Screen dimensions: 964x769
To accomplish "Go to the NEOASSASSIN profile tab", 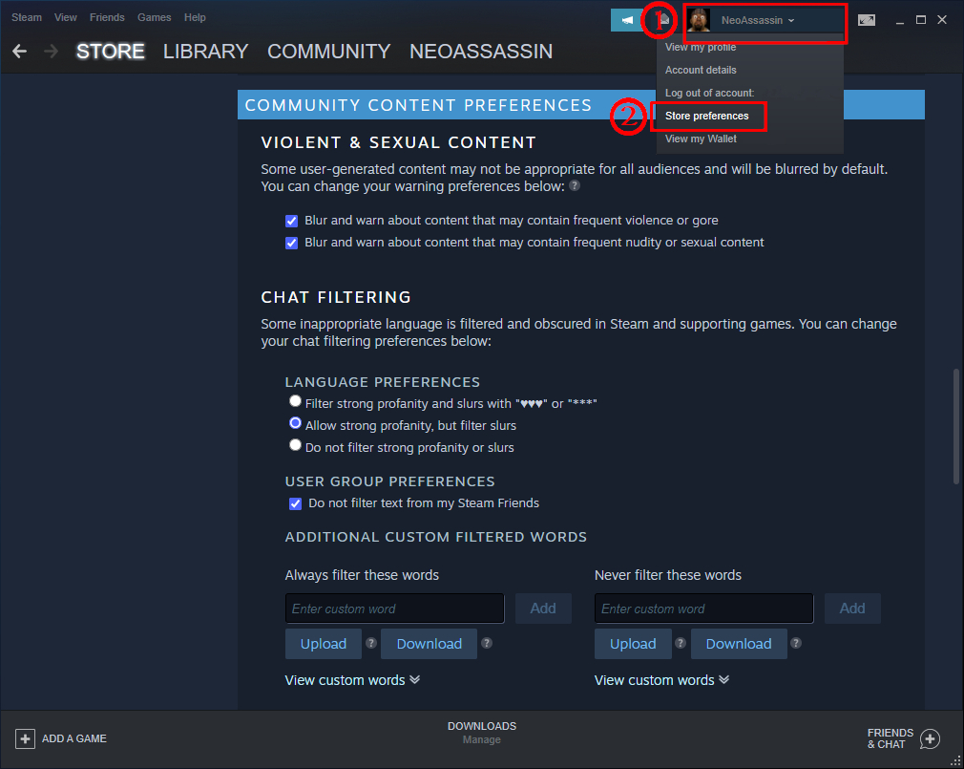I will click(x=481, y=51).
